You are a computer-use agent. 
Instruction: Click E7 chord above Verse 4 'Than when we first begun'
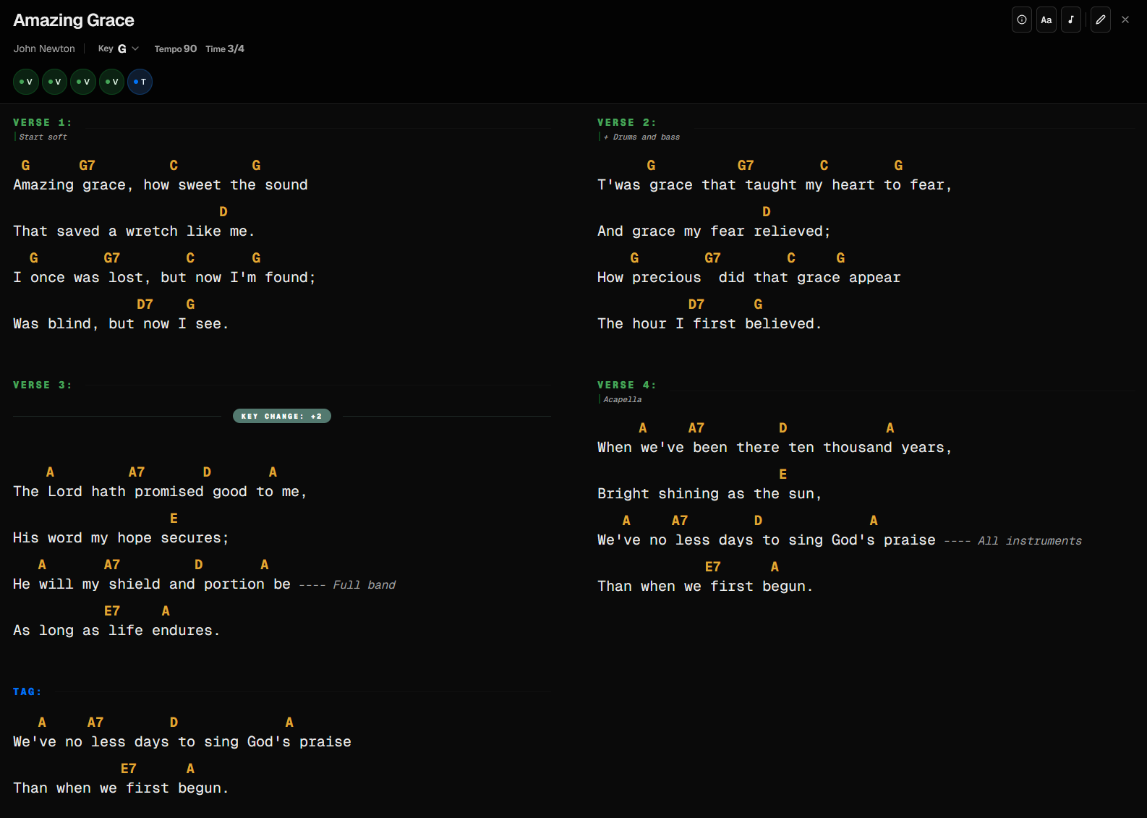[x=713, y=567]
